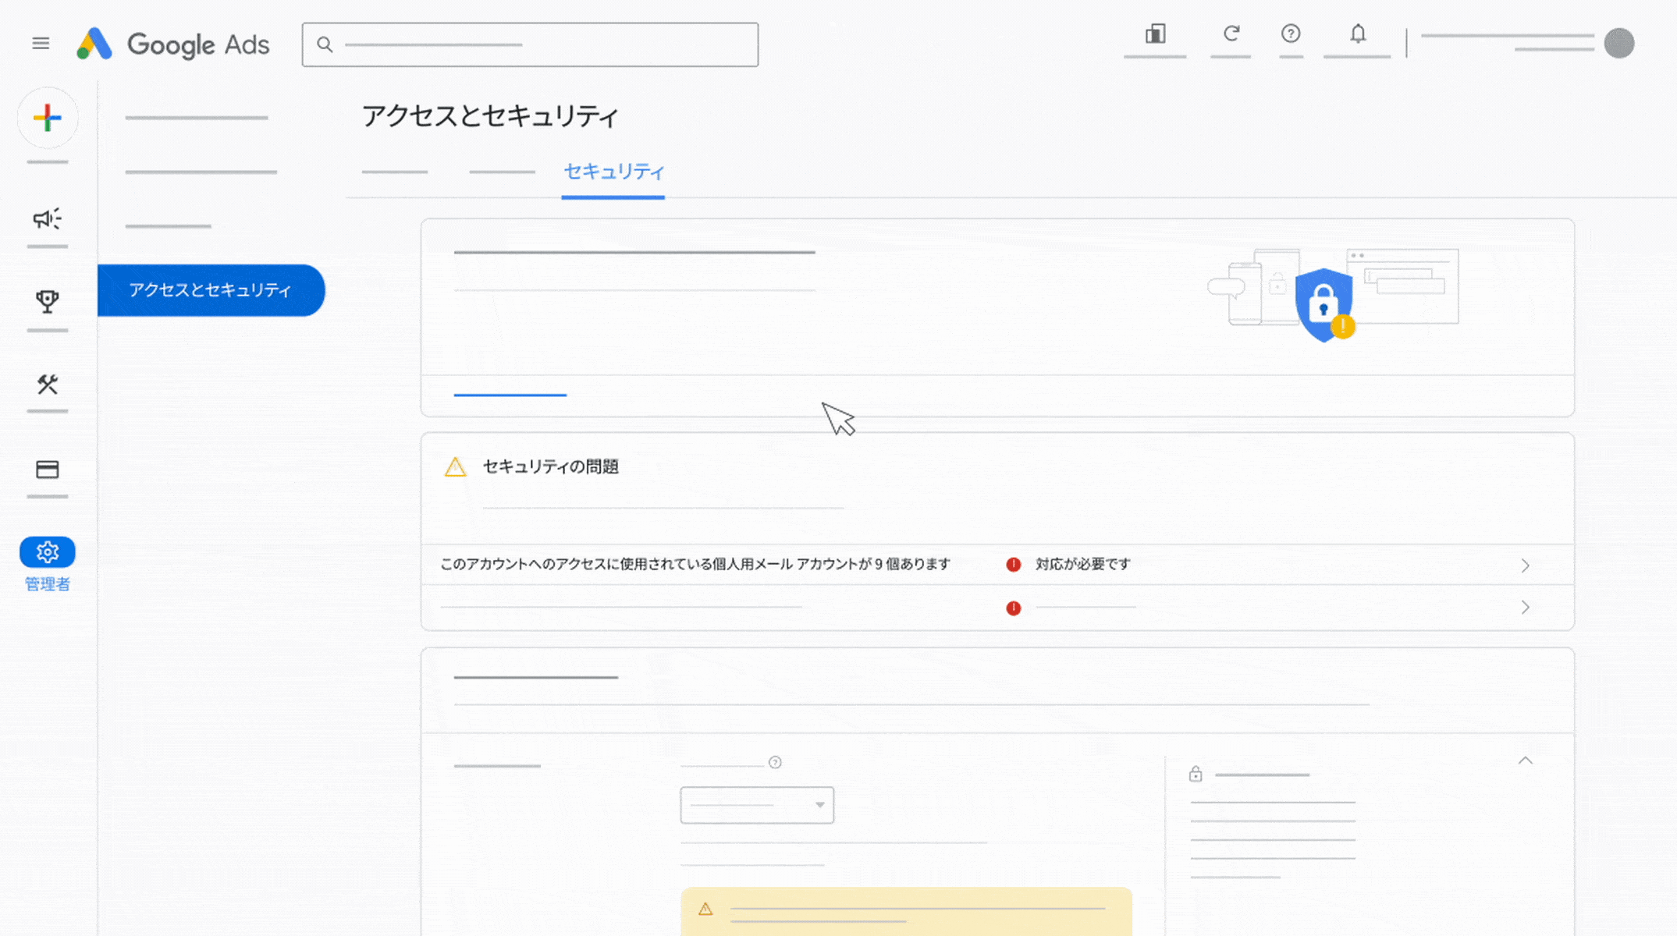Open Campaigns megaphone icon in sidebar
Image resolution: width=1677 pixels, height=936 pixels.
click(x=47, y=219)
